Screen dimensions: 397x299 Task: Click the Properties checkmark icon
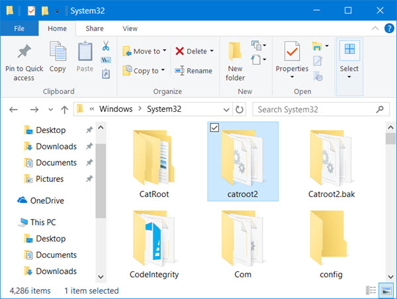(x=292, y=51)
